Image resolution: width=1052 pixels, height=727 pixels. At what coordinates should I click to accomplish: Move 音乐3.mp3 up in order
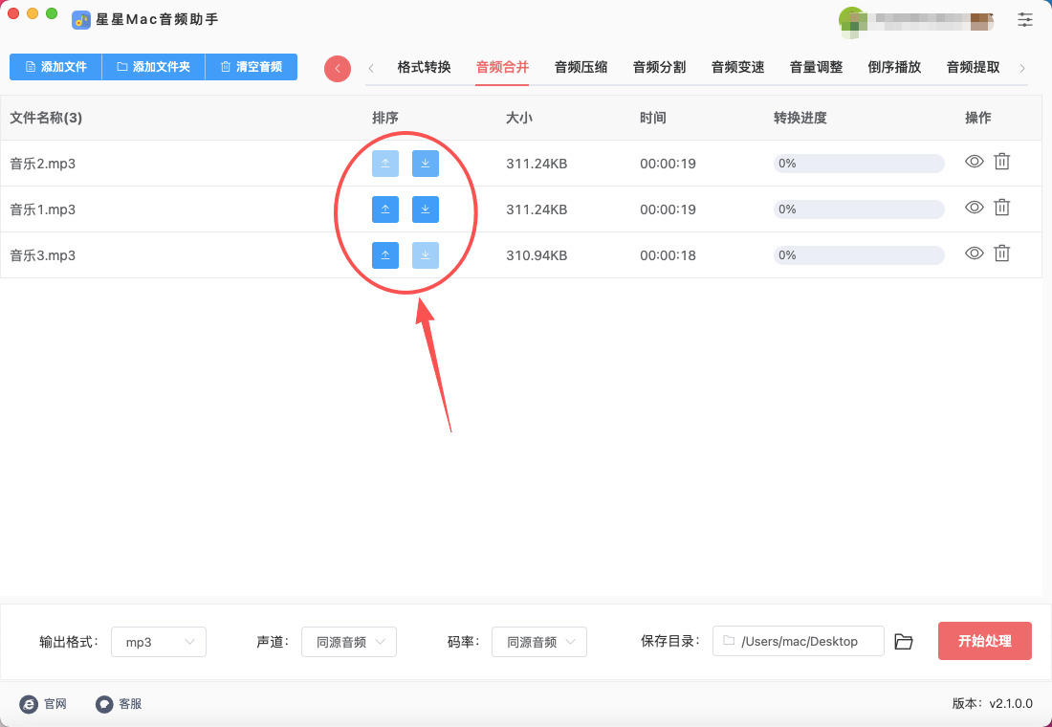point(385,254)
